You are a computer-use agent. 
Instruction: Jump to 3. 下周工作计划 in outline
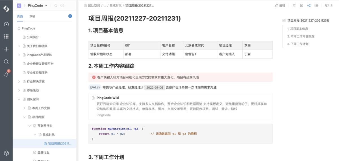298,44
